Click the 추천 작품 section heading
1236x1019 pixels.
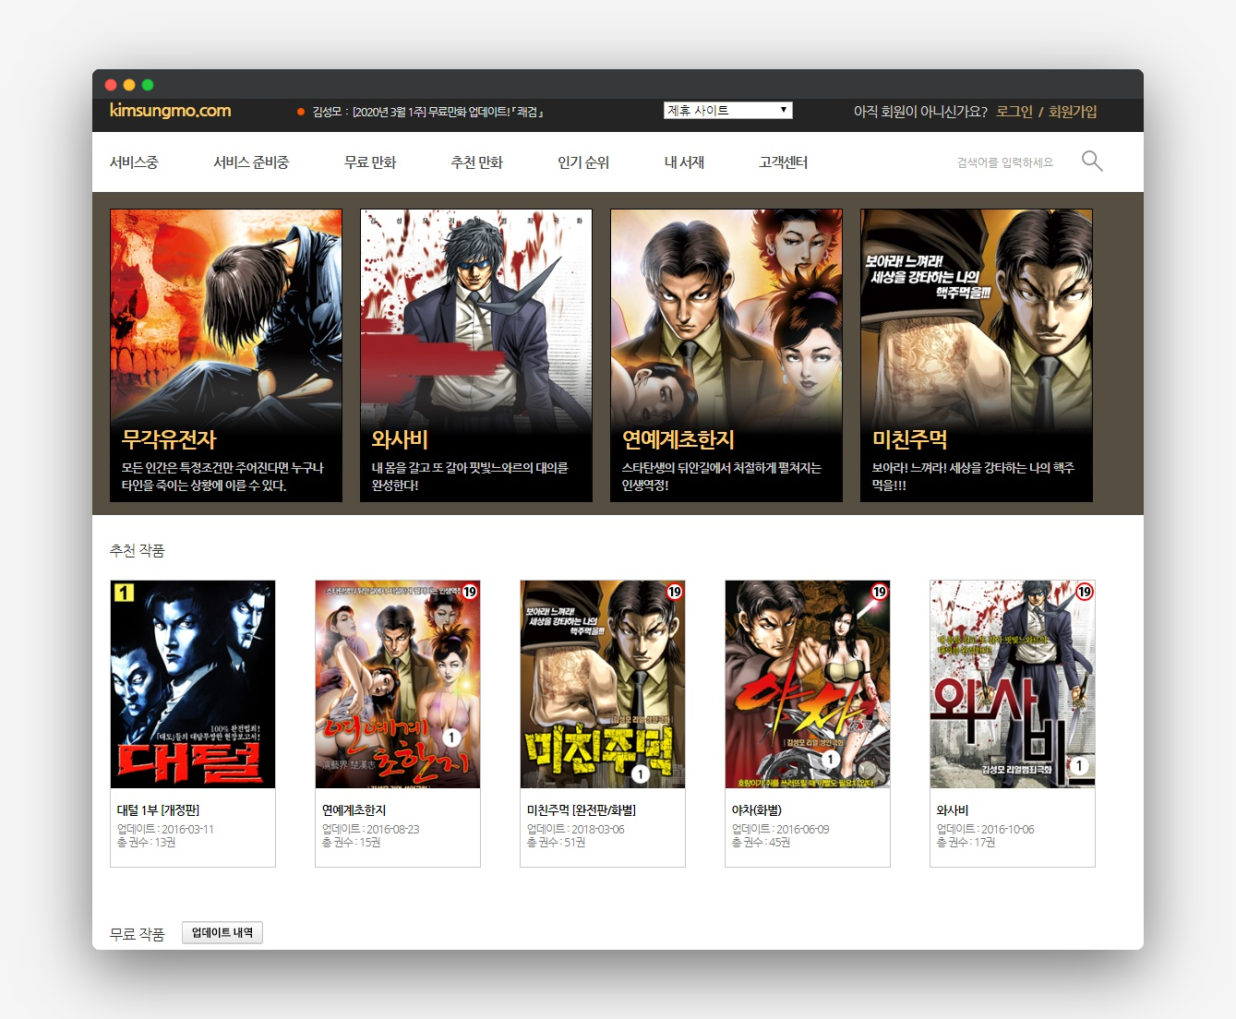coord(137,551)
